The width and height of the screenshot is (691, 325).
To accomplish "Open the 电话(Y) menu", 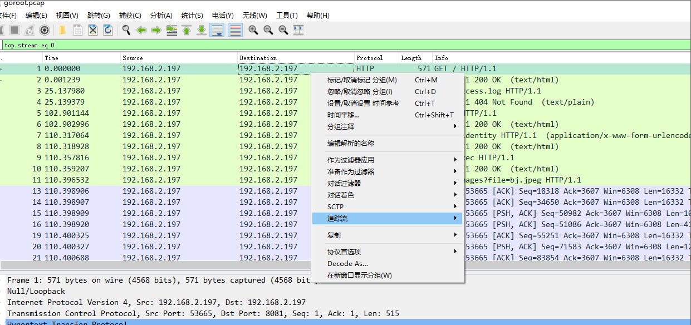I will tap(223, 15).
